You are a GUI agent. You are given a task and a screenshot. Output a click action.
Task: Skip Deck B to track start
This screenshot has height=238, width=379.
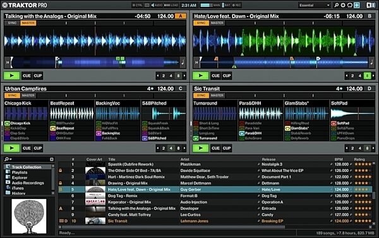196,62
